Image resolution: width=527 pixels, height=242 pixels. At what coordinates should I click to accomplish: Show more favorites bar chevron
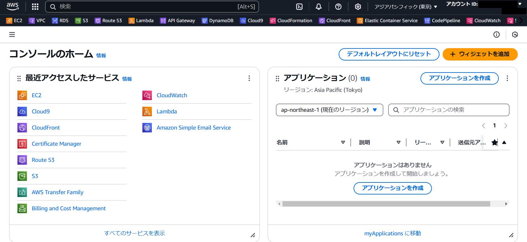click(521, 21)
